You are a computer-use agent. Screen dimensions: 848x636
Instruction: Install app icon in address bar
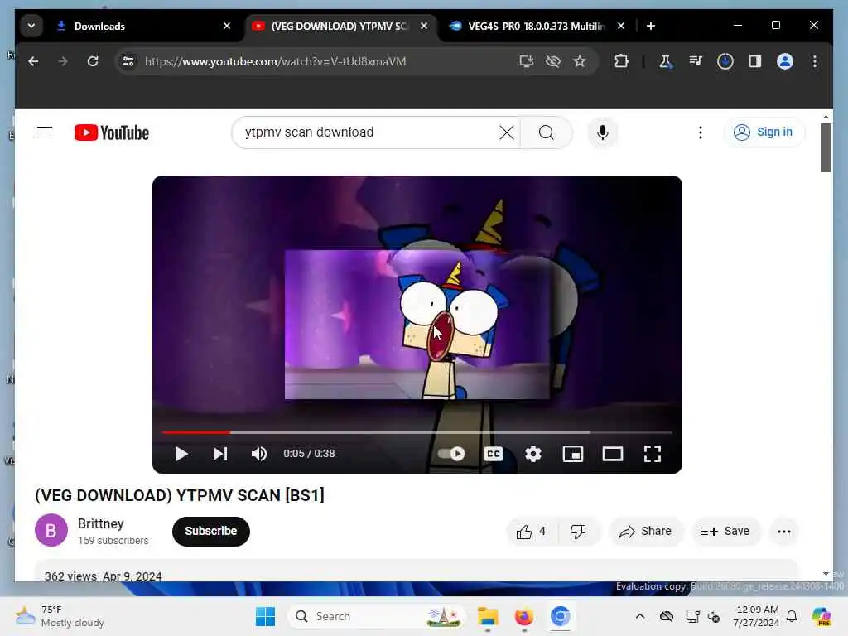point(526,61)
